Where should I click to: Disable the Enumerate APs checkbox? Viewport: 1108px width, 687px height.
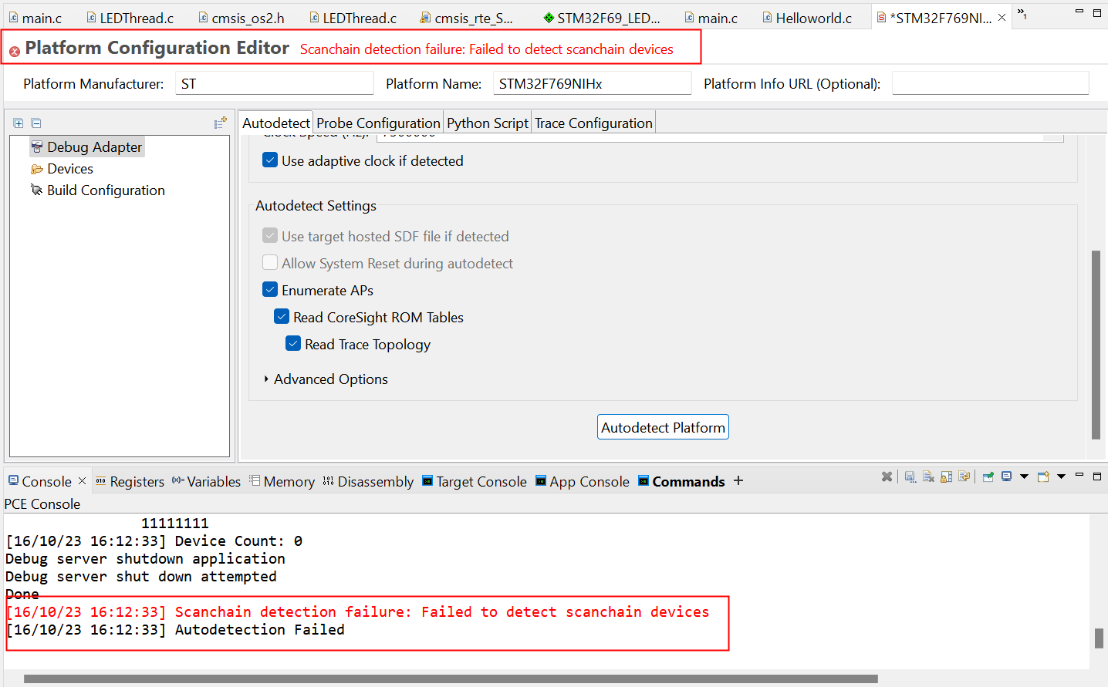click(270, 290)
